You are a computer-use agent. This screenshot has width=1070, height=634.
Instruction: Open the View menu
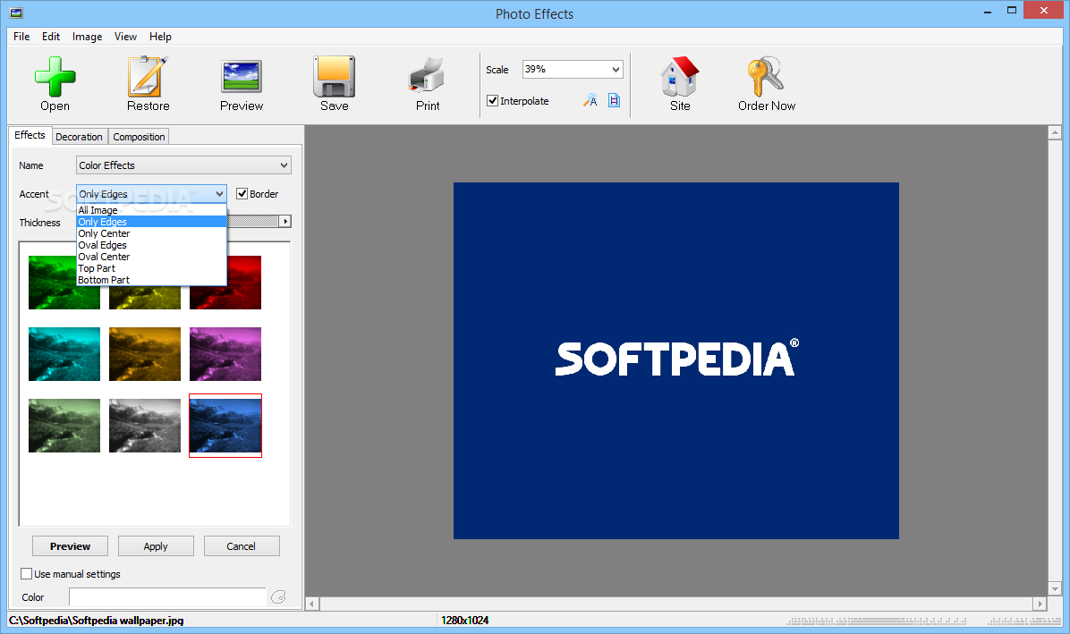click(125, 36)
